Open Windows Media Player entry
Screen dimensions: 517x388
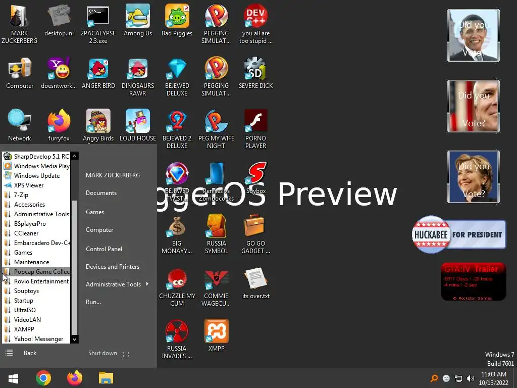36,166
